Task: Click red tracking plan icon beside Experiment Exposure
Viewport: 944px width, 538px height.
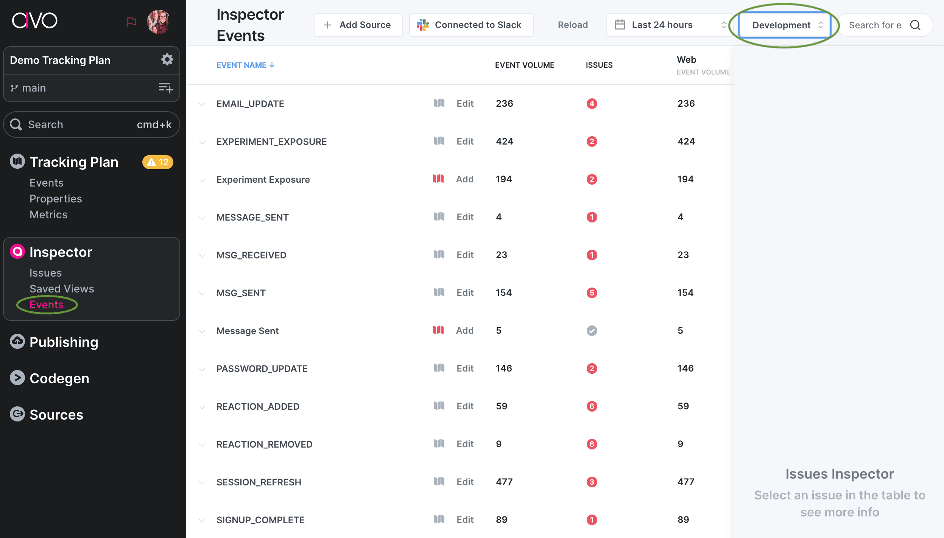Action: pyautogui.click(x=438, y=179)
